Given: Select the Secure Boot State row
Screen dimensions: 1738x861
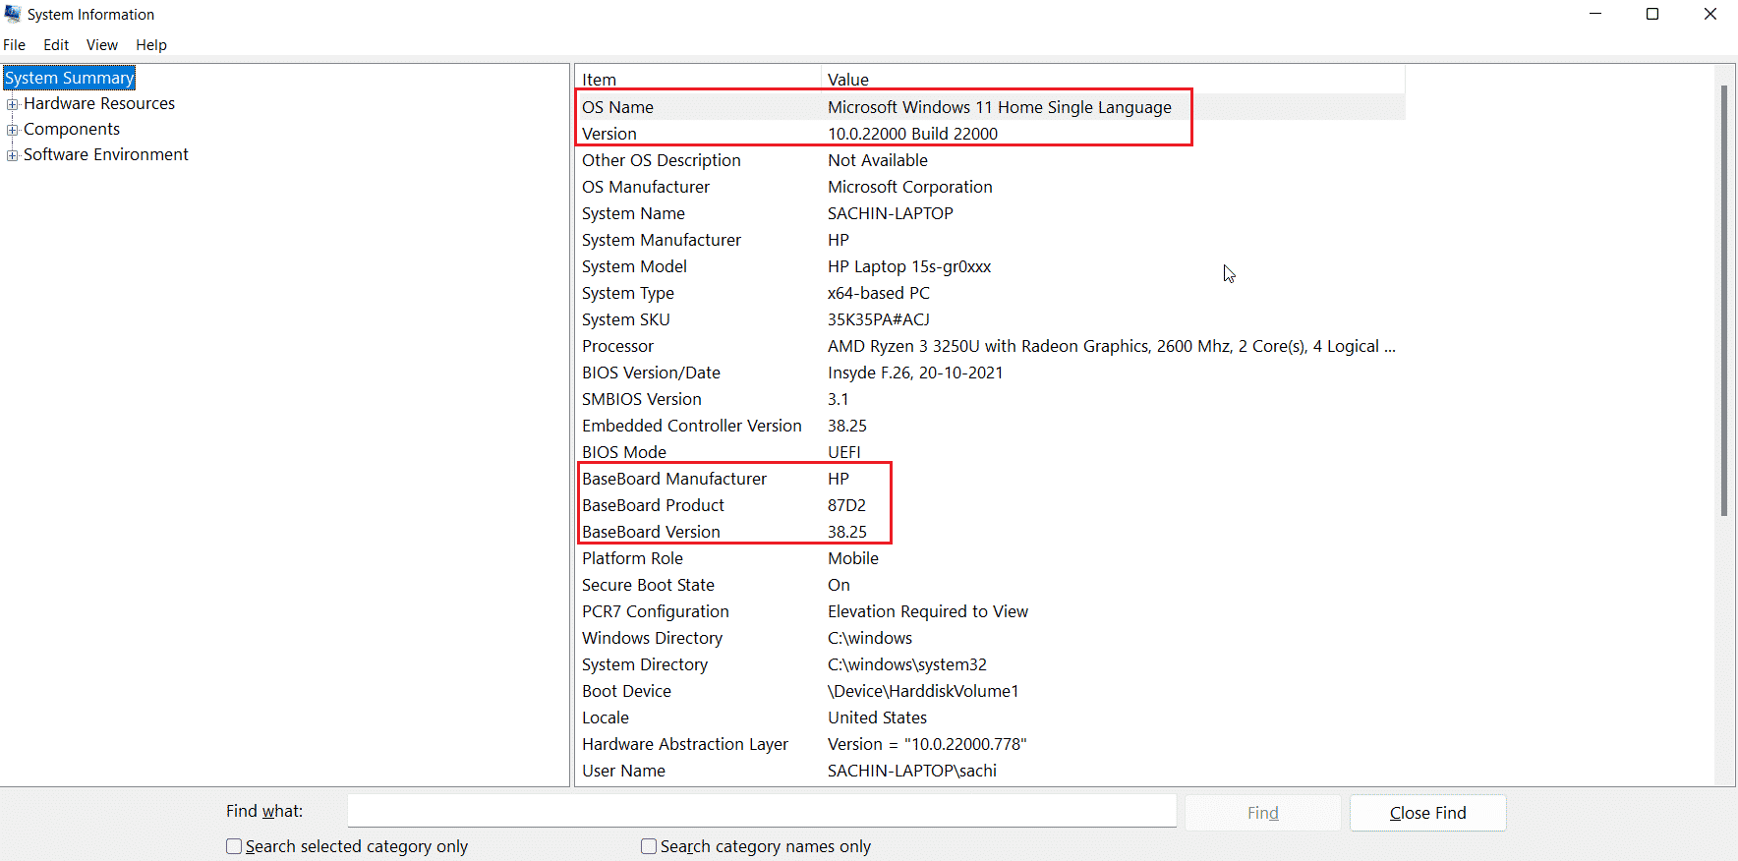Looking at the screenshot, I should (990, 585).
